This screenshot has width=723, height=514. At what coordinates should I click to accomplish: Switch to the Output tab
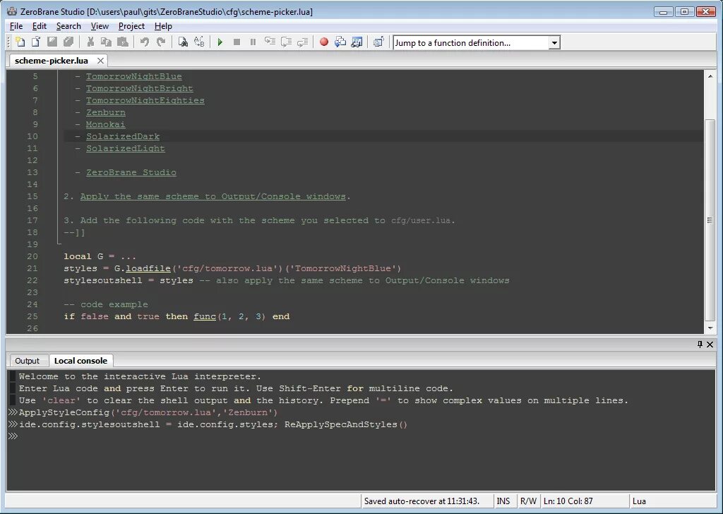(28, 361)
